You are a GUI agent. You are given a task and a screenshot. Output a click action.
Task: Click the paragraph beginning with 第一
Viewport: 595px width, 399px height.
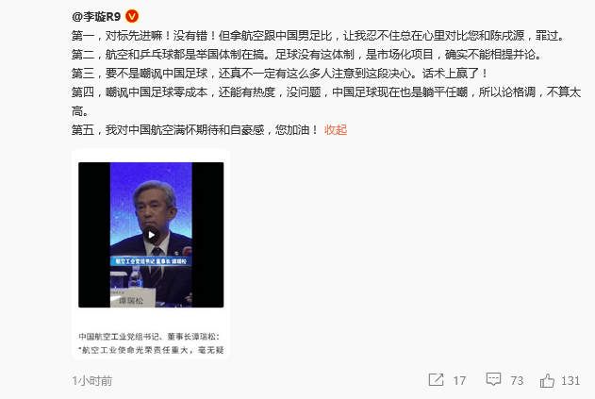[318, 36]
